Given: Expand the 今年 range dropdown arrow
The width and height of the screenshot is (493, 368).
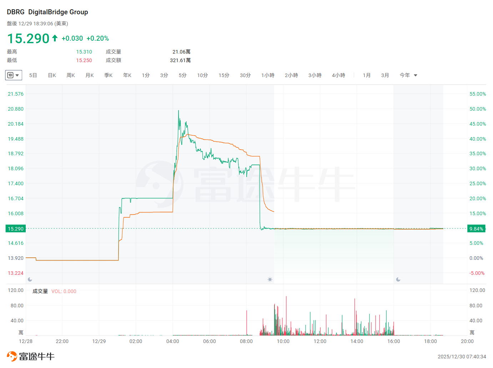Looking at the screenshot, I should point(416,75).
